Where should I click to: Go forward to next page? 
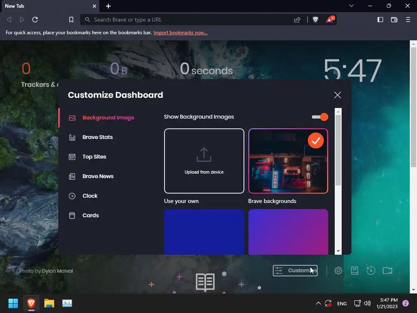coord(22,20)
